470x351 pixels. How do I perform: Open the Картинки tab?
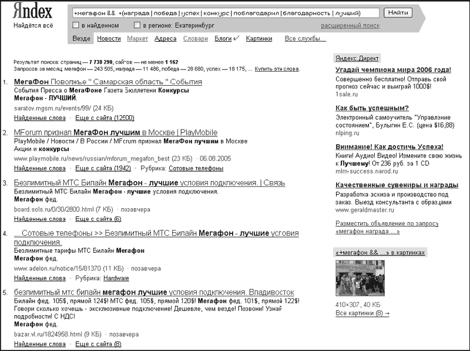click(x=259, y=39)
